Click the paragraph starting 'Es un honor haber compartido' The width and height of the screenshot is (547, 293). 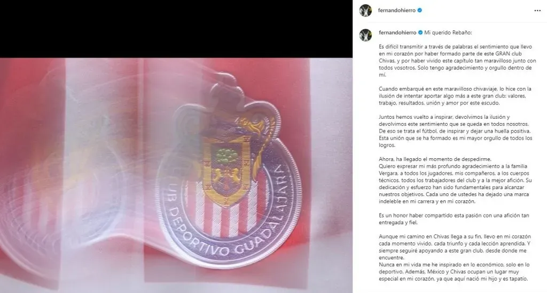pyautogui.click(x=454, y=219)
